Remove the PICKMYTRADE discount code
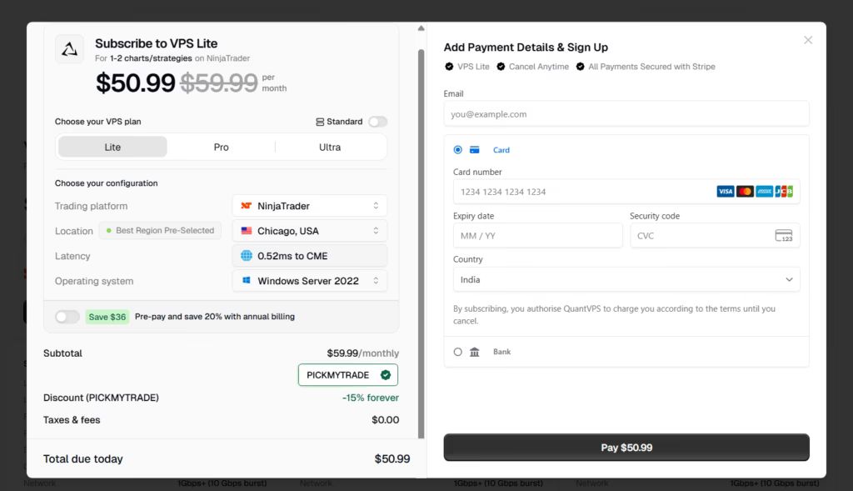This screenshot has height=491, width=853. coord(385,374)
